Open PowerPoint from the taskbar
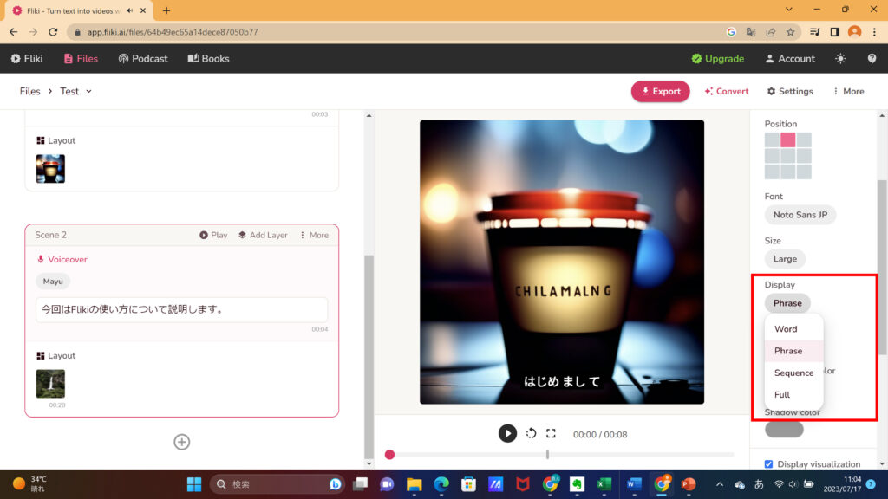888x499 pixels. (x=688, y=484)
